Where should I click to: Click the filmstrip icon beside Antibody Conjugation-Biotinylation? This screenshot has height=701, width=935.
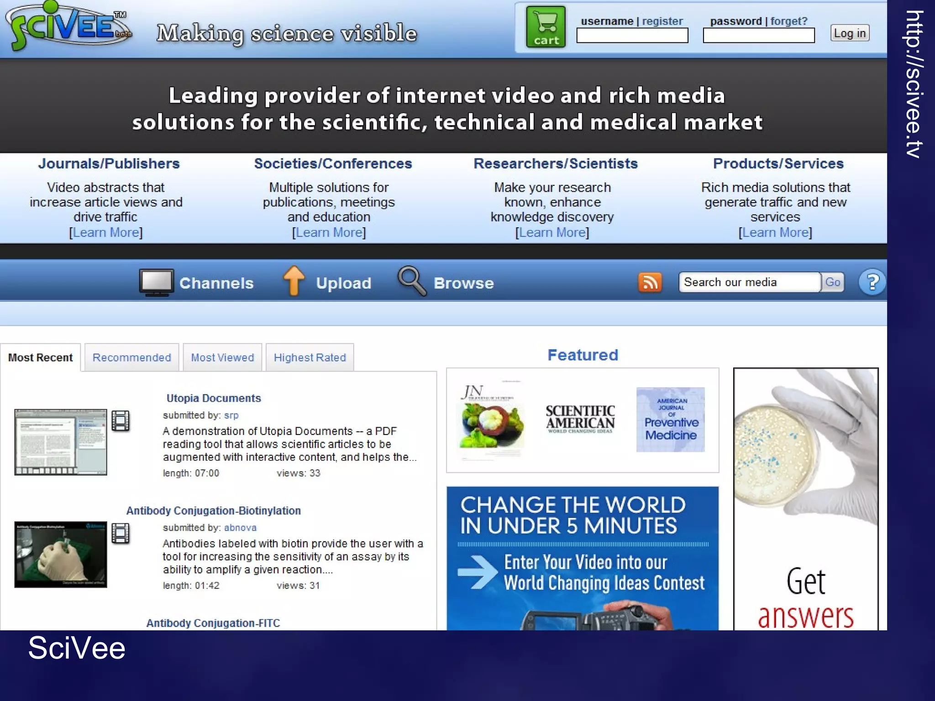121,533
